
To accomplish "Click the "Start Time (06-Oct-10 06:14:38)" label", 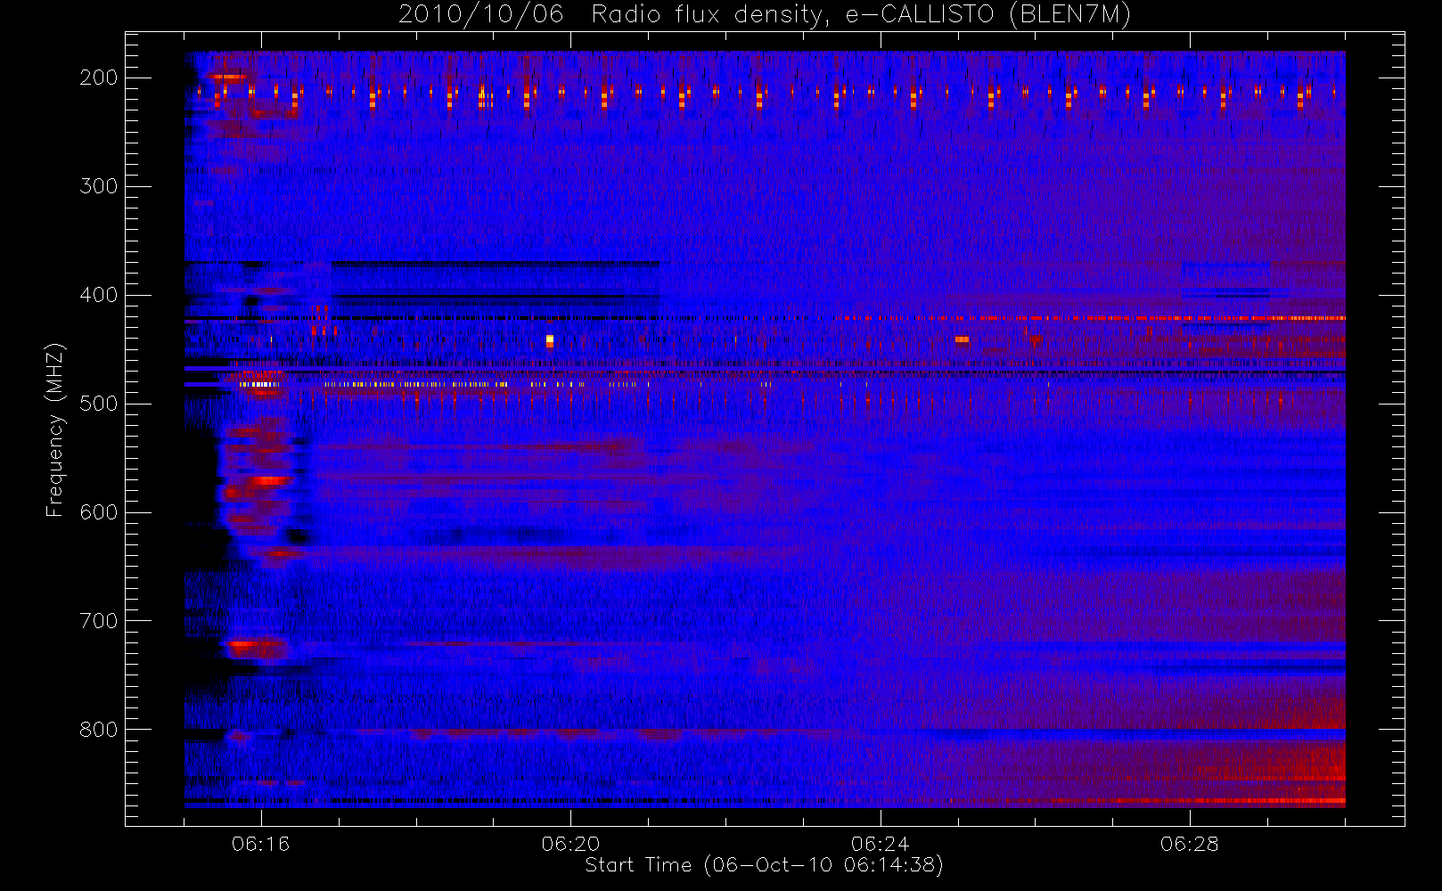I will [x=764, y=865].
